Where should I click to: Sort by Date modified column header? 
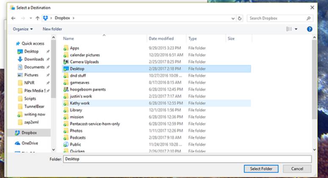[161, 39]
